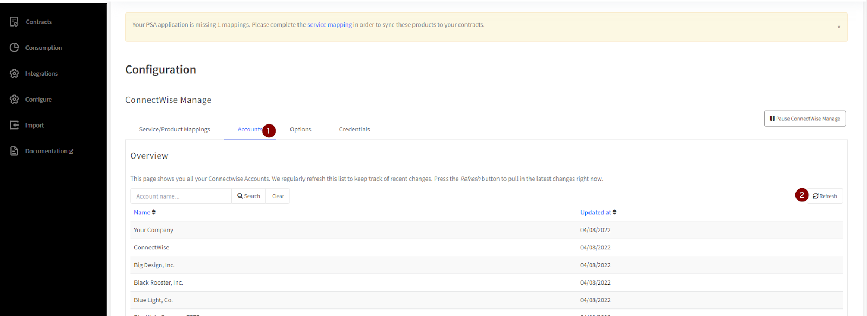
Task: Select the Your Company account row
Action: pos(487,230)
